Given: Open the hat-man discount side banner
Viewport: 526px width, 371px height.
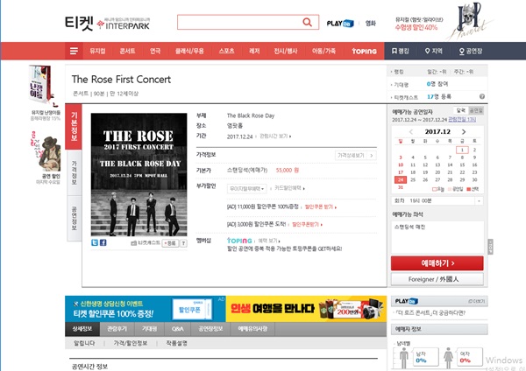Looking at the screenshot, I should 46,151.
